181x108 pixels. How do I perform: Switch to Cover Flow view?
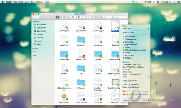click(68, 17)
